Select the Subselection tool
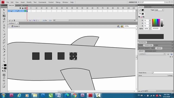Image resolution: width=174 pixels, height=98 pixels. tap(4, 13)
